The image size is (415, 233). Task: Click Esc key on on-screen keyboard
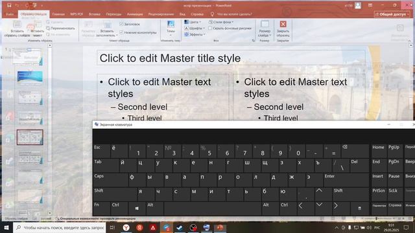(x=101, y=151)
